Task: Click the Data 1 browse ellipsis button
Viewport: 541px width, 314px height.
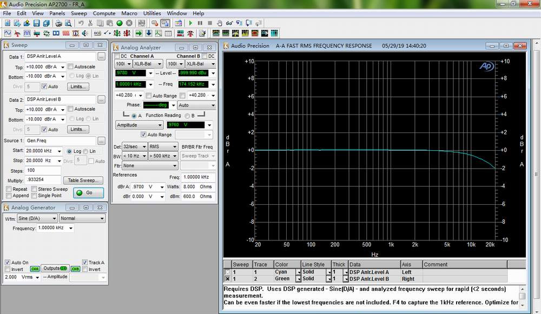Action: 101,57
